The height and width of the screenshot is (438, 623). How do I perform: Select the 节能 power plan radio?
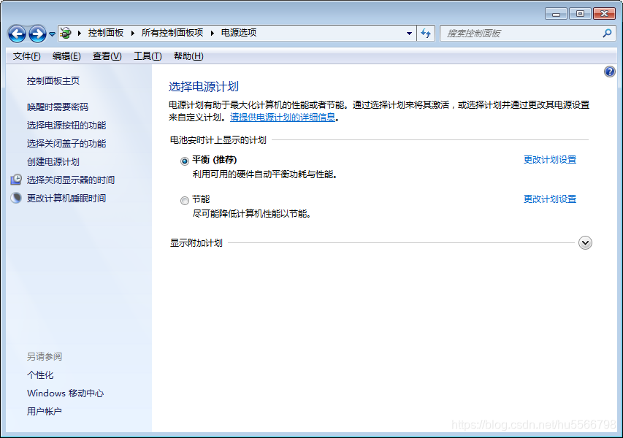pyautogui.click(x=184, y=201)
